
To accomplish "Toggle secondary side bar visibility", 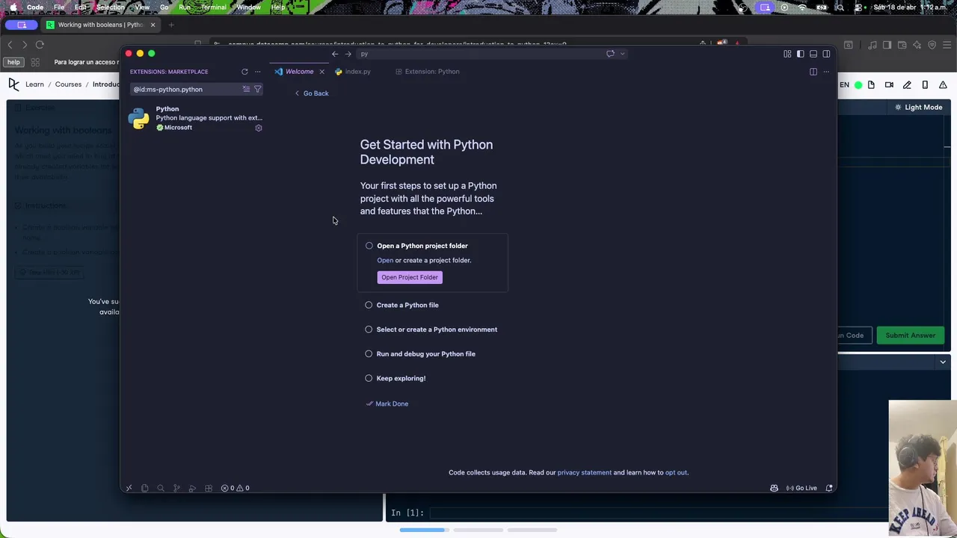I will click(x=826, y=54).
